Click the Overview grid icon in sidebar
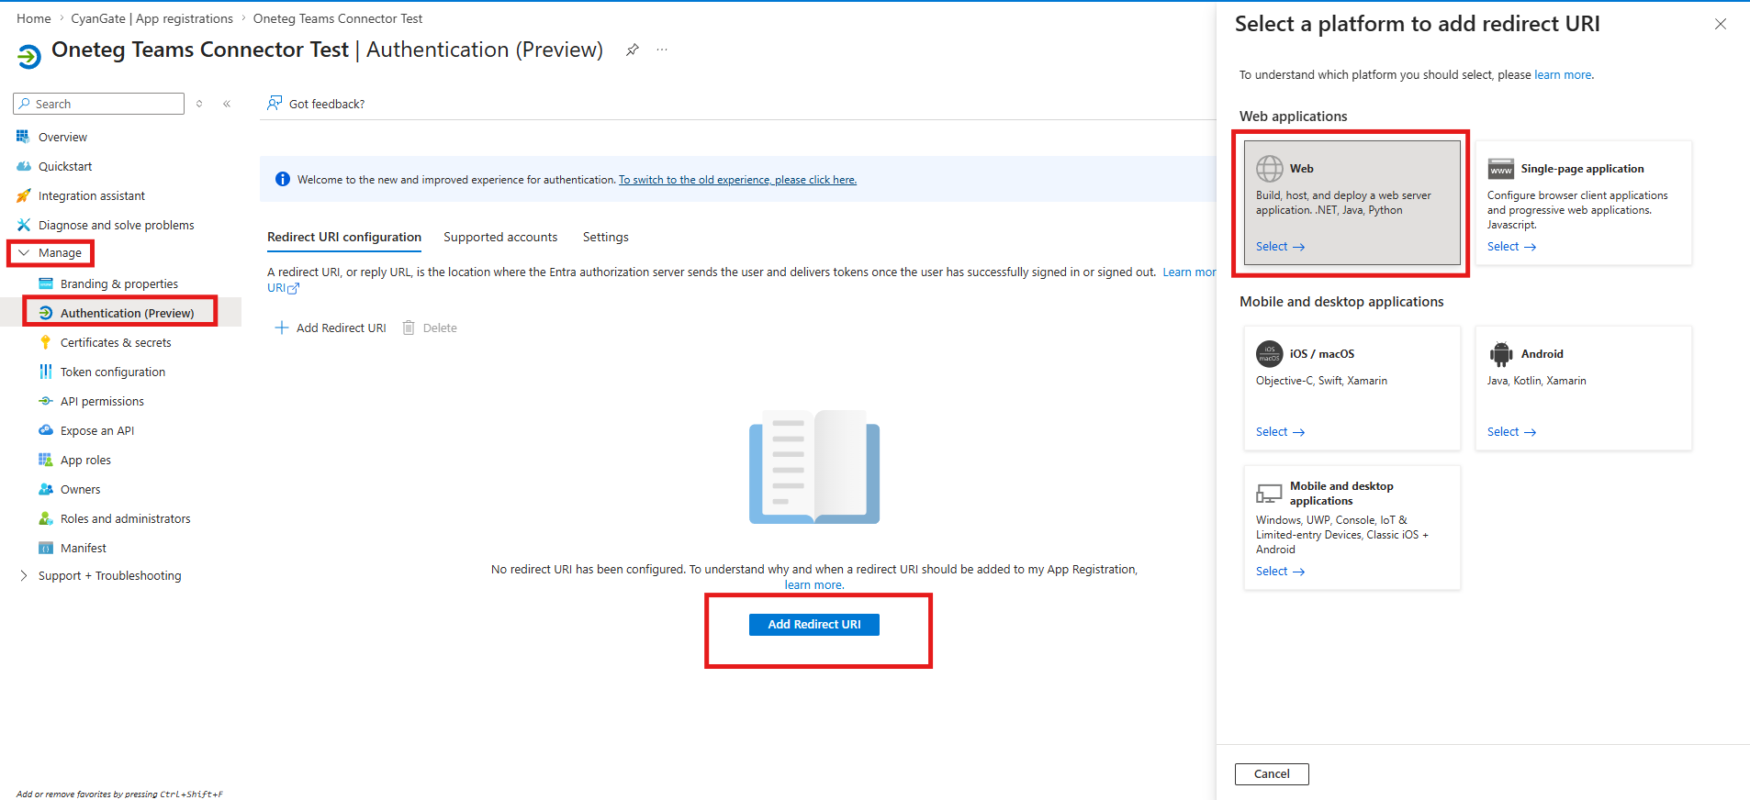Viewport: 1750px width, 800px height. [x=23, y=137]
